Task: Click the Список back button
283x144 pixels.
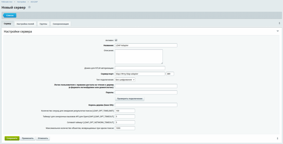Action: (x=10, y=15)
